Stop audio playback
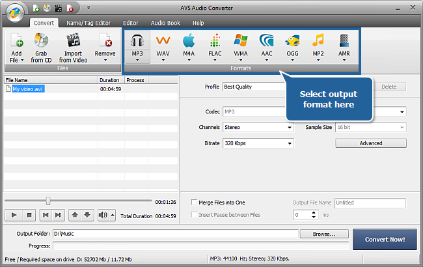The image size is (423, 267). pyautogui.click(x=29, y=215)
